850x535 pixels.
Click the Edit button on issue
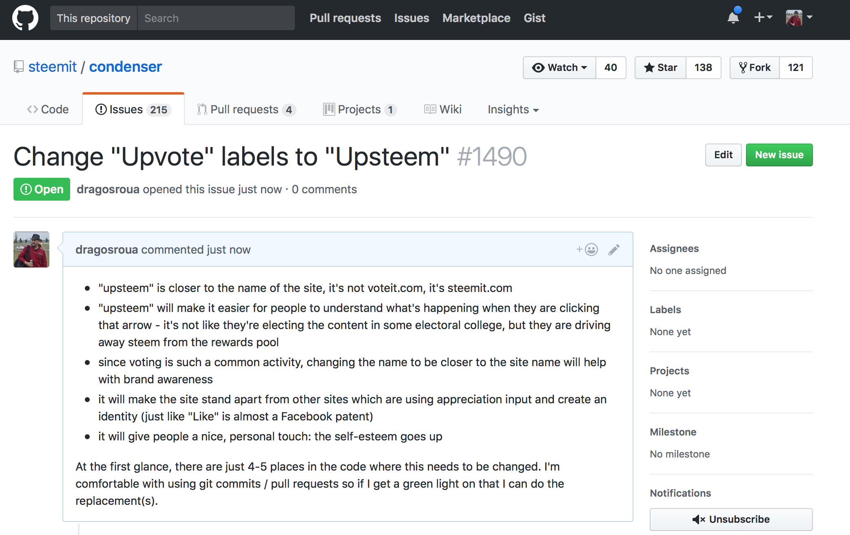[x=722, y=155]
